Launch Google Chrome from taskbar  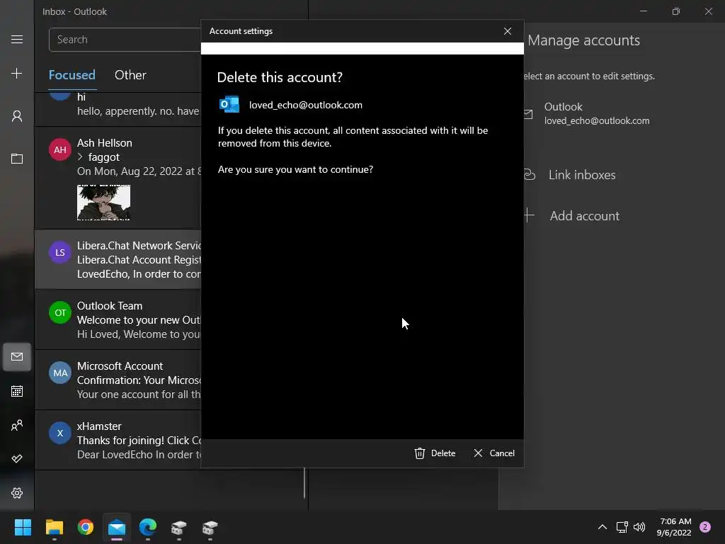click(86, 527)
